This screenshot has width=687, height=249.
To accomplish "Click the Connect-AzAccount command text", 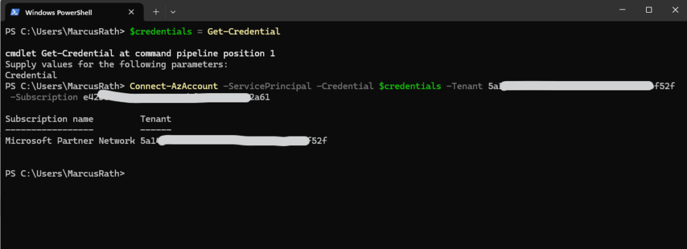I will coord(174,86).
